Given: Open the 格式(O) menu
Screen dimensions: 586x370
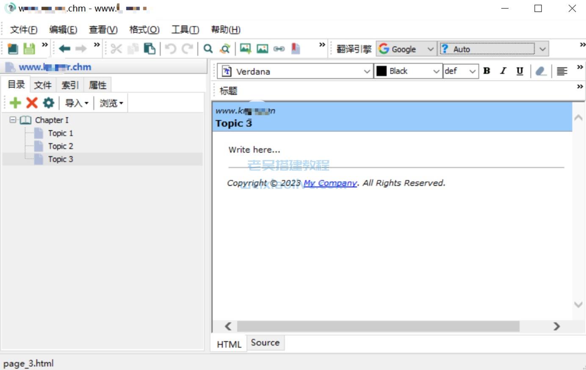Looking at the screenshot, I should pyautogui.click(x=144, y=30).
